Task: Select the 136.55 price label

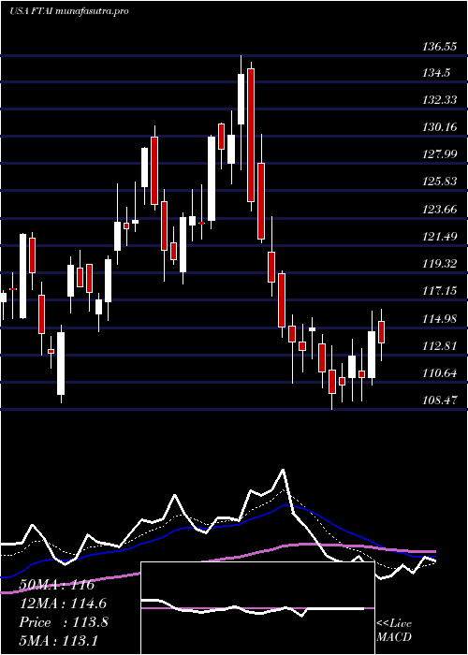Action: pyautogui.click(x=439, y=47)
